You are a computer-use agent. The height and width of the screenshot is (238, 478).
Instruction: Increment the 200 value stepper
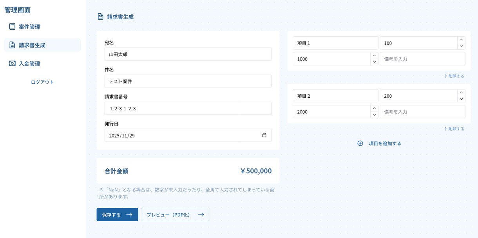pos(462,93)
